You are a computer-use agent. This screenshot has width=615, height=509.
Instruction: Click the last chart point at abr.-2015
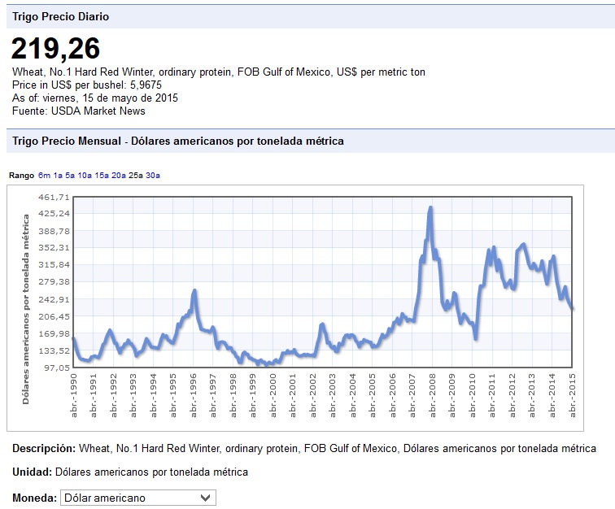point(573,309)
